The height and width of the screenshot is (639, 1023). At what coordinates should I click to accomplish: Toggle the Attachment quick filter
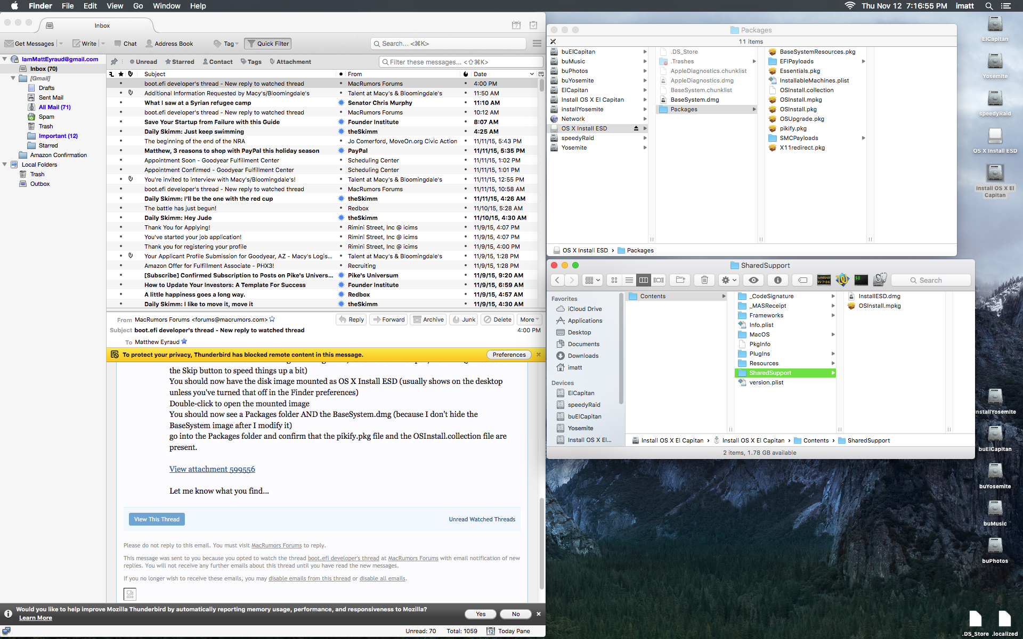290,62
